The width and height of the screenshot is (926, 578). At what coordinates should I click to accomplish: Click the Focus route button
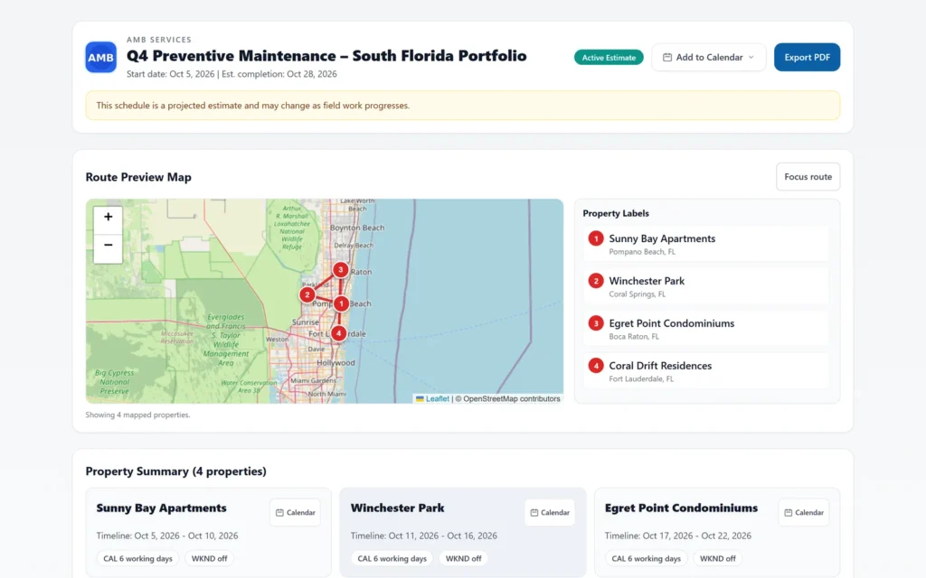tap(808, 176)
